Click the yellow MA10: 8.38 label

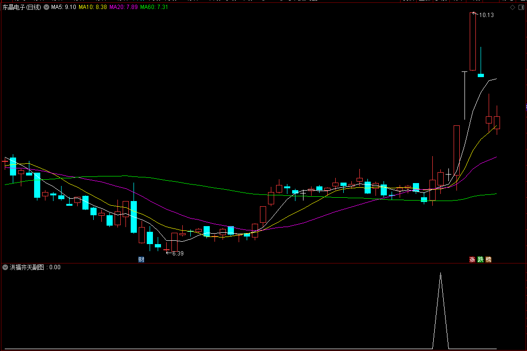93,7
